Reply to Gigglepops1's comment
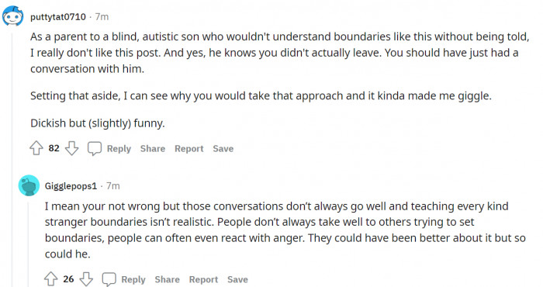Screen dimensions: 543x287 [x=133, y=279]
